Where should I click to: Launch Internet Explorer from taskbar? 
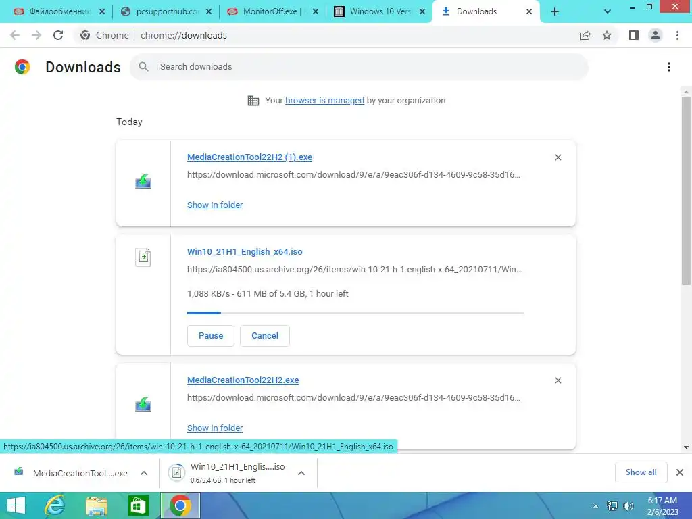tap(55, 505)
